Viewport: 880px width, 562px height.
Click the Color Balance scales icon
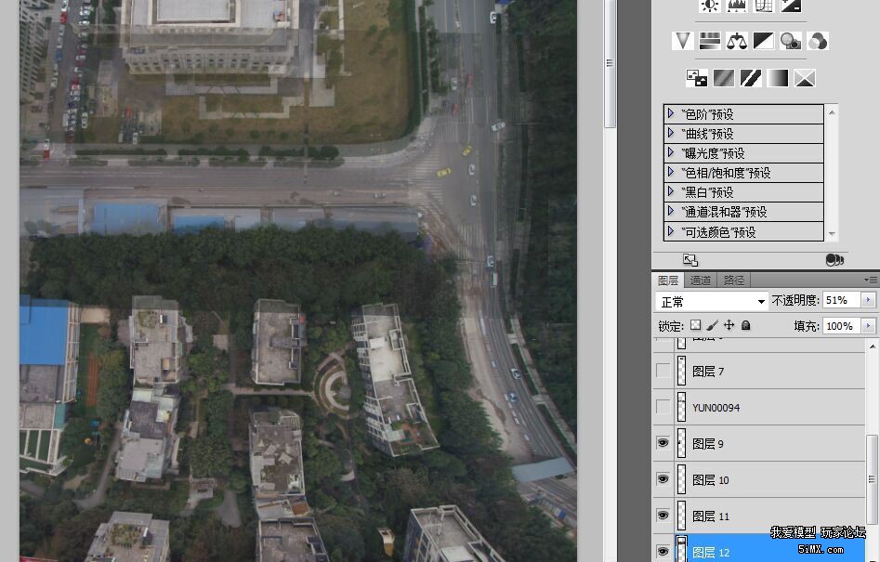pyautogui.click(x=737, y=41)
